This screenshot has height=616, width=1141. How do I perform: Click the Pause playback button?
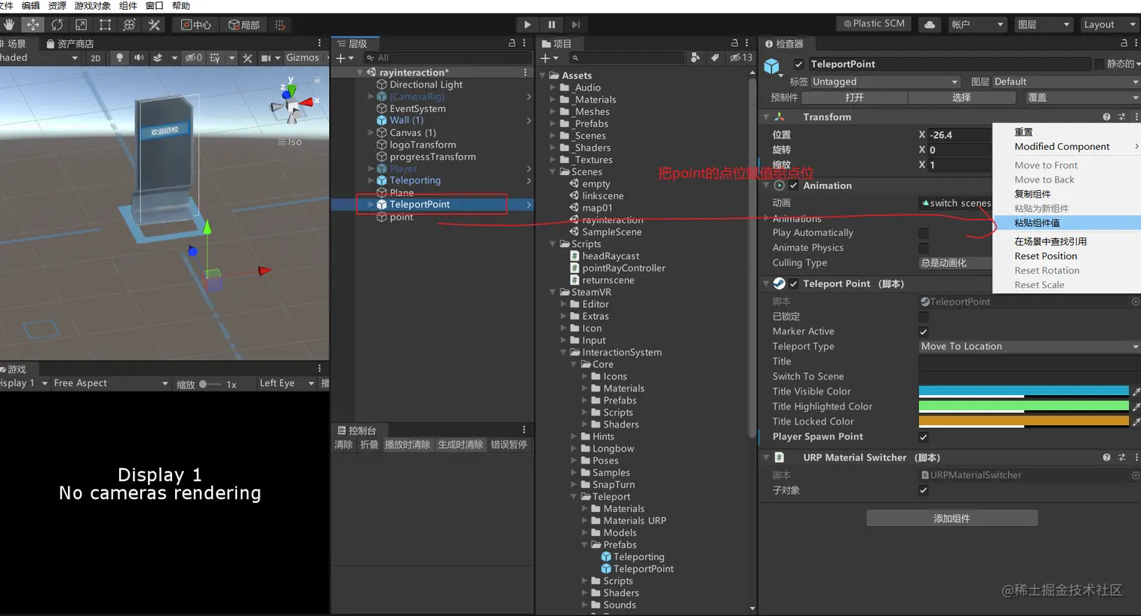tap(552, 24)
